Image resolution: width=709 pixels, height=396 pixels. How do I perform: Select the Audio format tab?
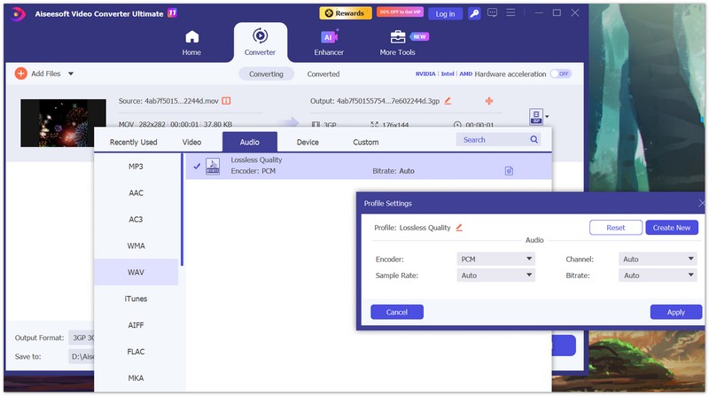pyautogui.click(x=250, y=142)
